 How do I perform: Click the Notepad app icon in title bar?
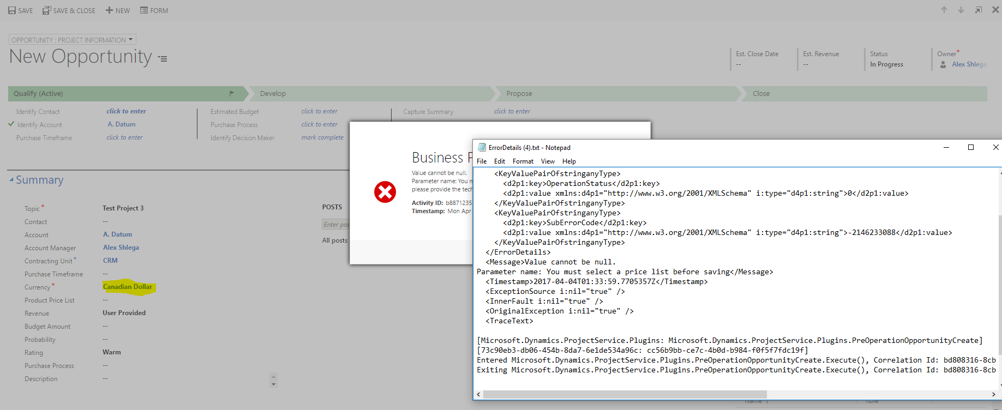pyautogui.click(x=482, y=147)
